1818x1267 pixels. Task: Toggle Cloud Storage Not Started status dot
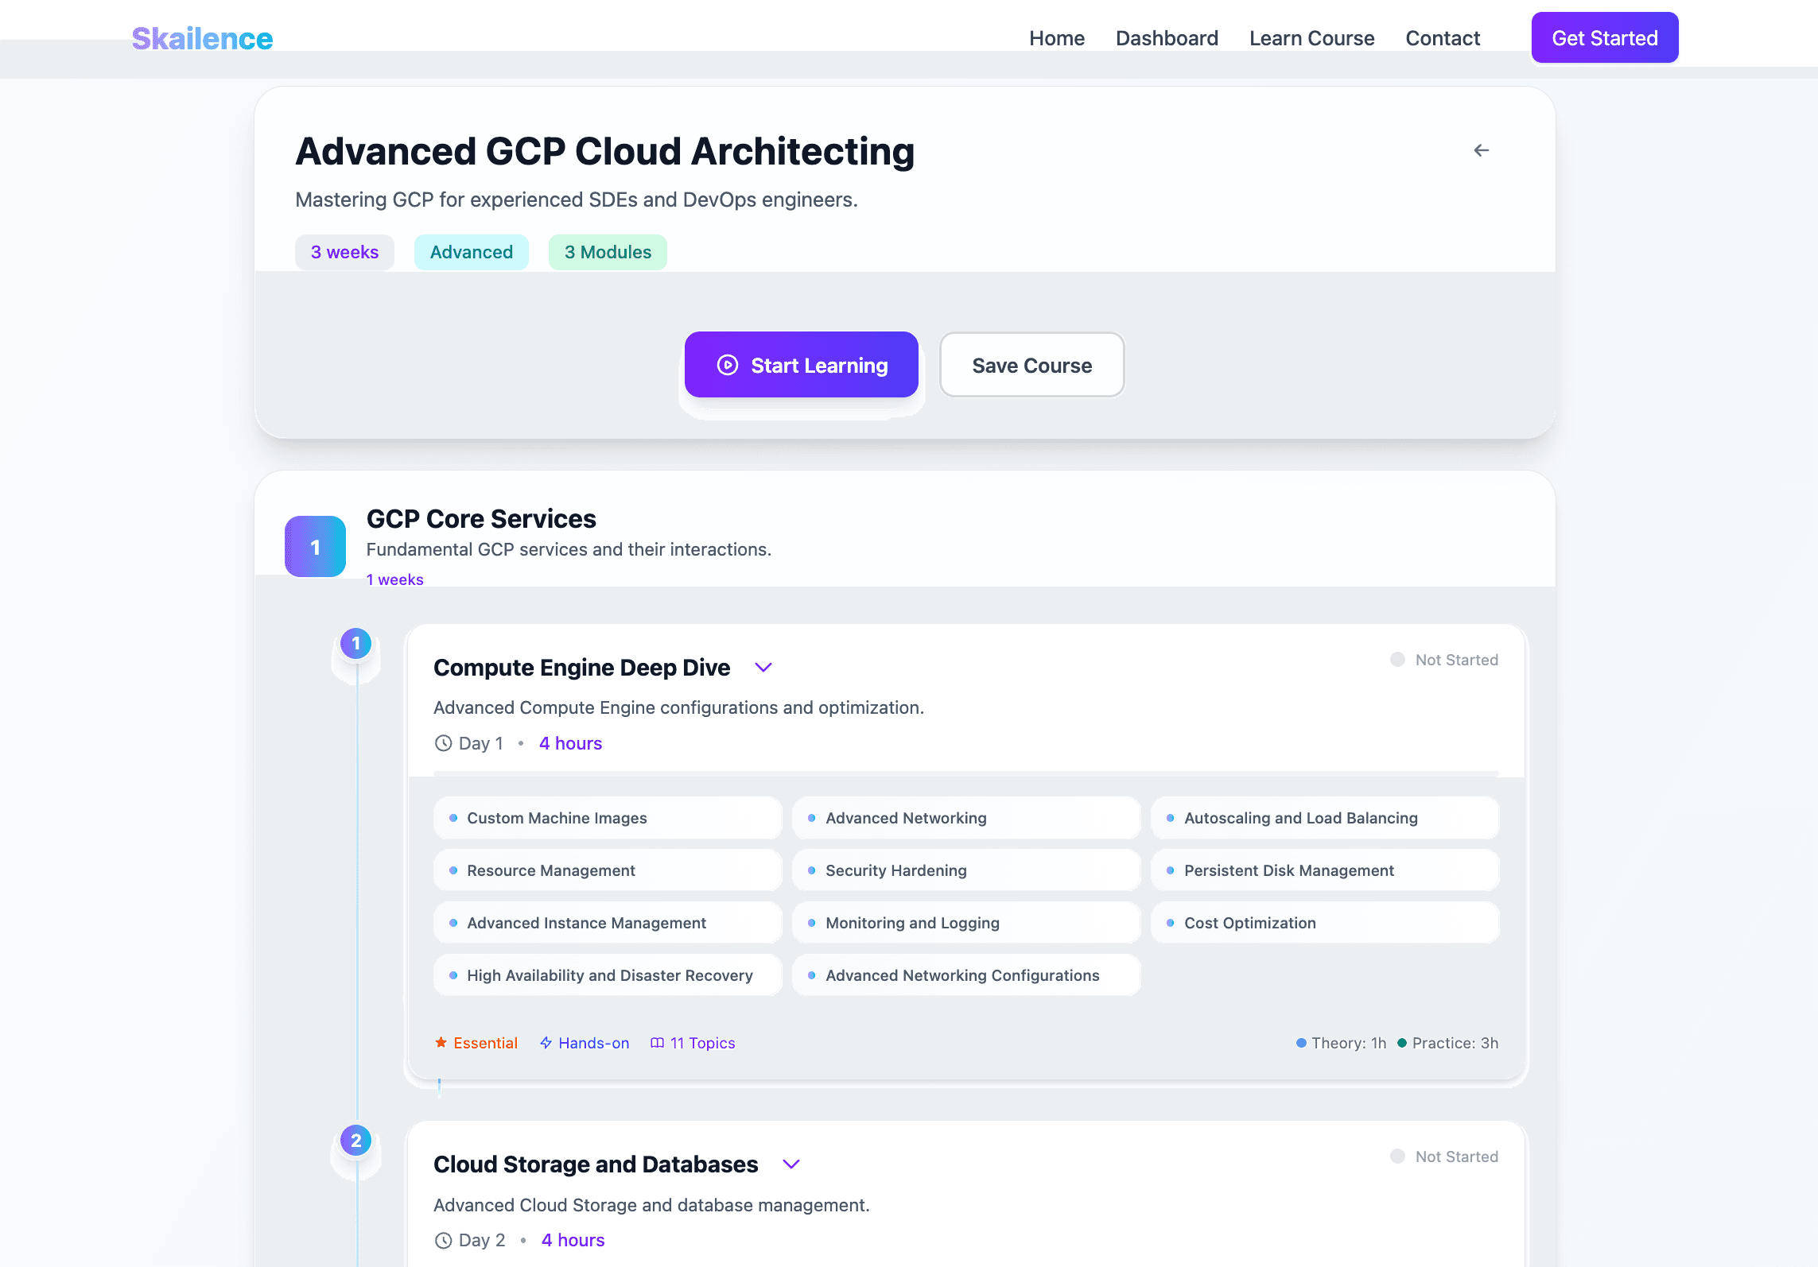coord(1397,1157)
